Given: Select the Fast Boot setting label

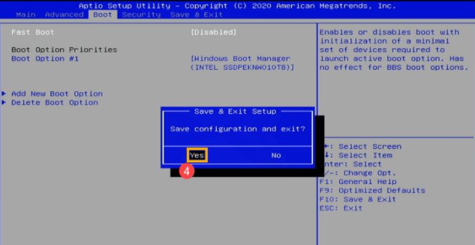Looking at the screenshot, I should (33, 32).
